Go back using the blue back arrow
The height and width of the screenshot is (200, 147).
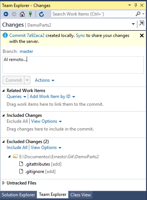6,14
